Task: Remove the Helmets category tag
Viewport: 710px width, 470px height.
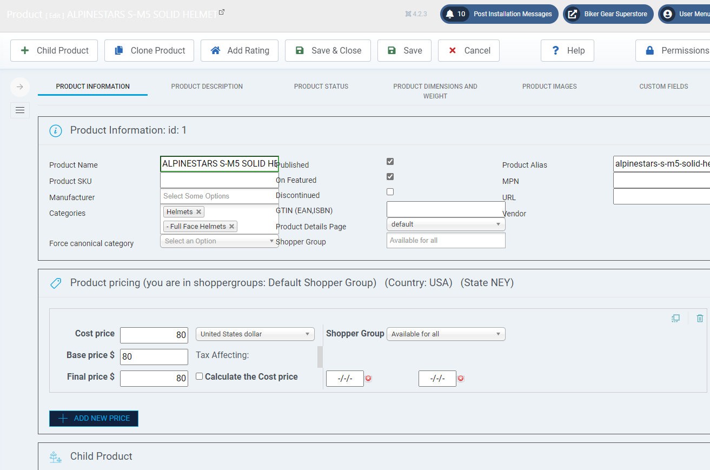Action: tap(198, 212)
